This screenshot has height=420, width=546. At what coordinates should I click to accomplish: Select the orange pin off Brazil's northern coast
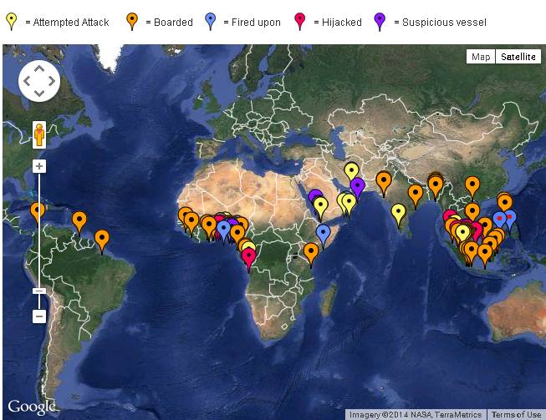point(102,239)
